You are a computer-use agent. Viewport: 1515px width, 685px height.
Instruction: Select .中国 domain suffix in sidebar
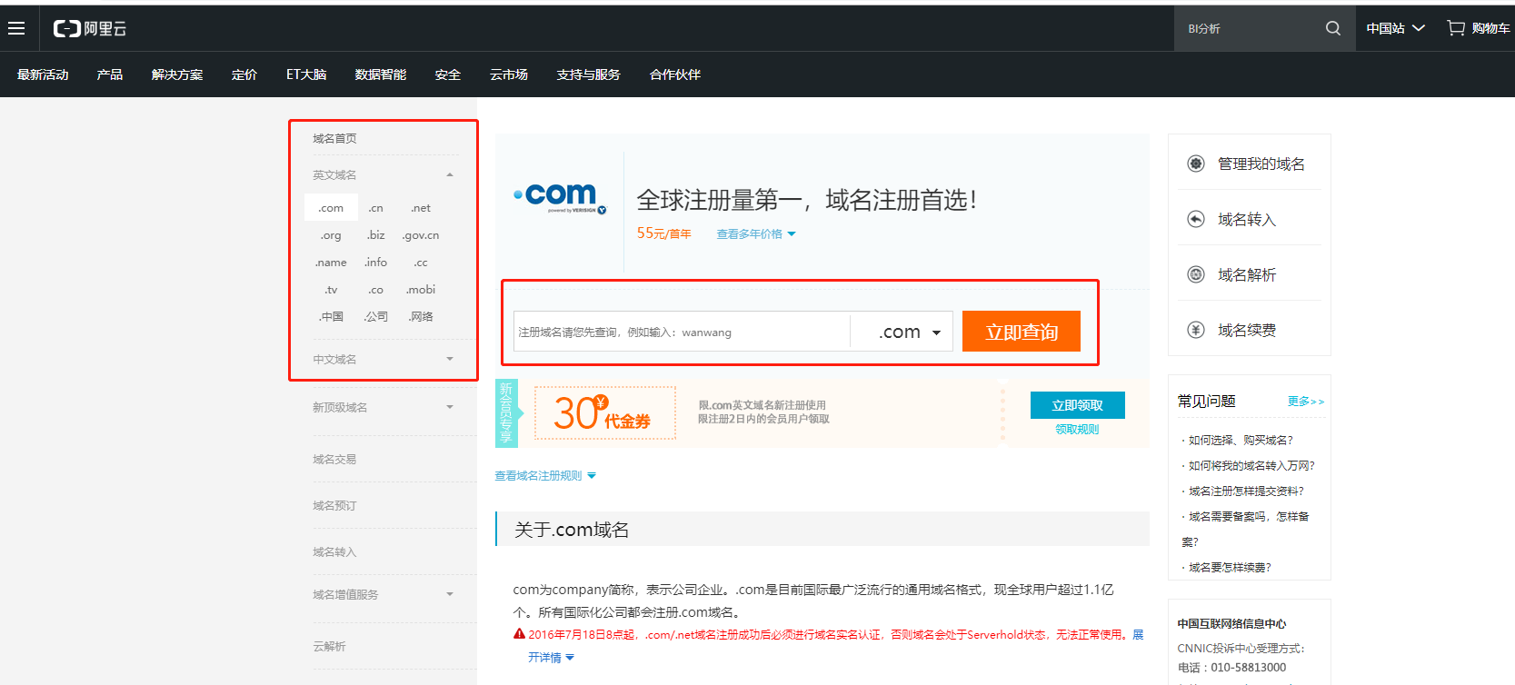(x=331, y=316)
